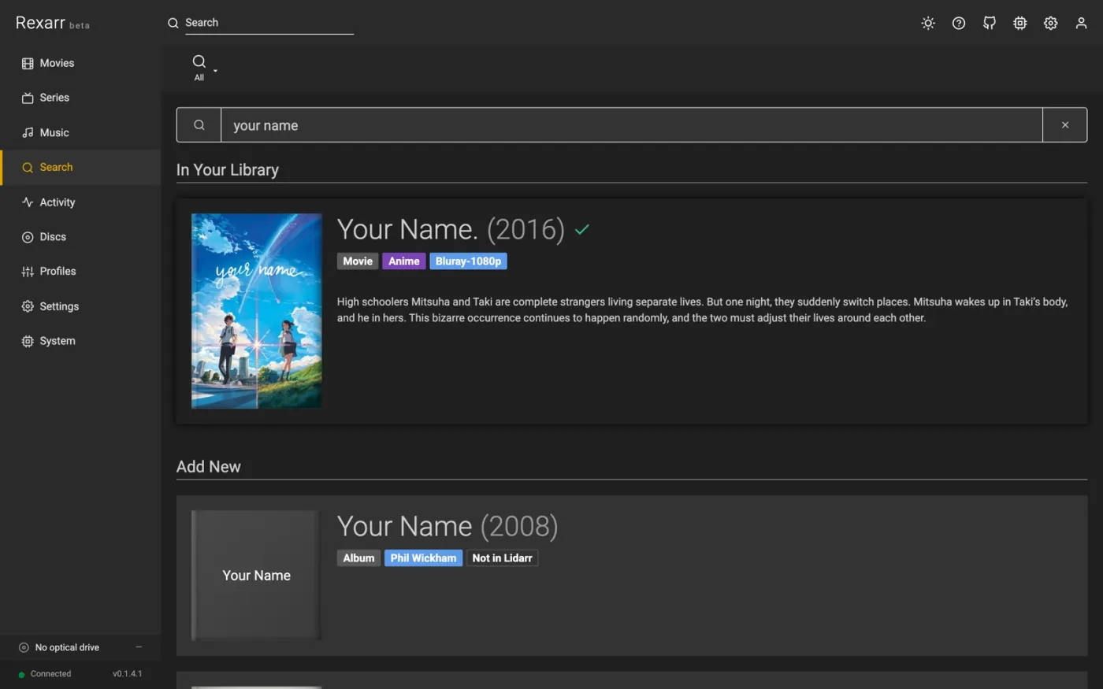Click the Activity pulse icon in sidebar

pyautogui.click(x=28, y=202)
